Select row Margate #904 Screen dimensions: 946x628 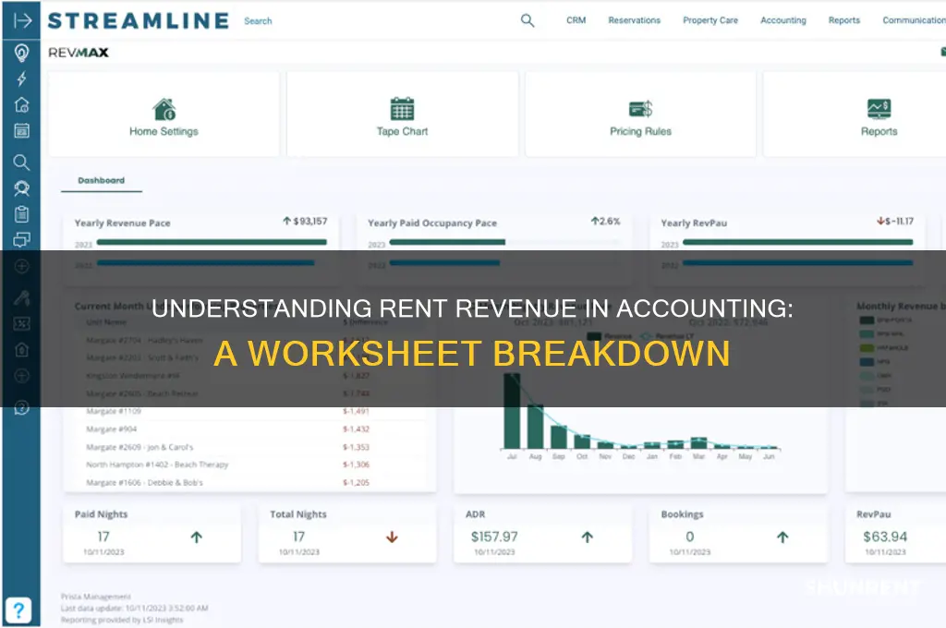click(x=249, y=429)
